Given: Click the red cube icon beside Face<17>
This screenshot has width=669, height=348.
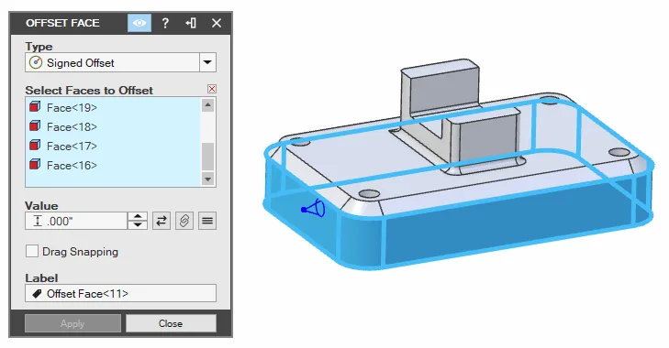Looking at the screenshot, I should 35,145.
